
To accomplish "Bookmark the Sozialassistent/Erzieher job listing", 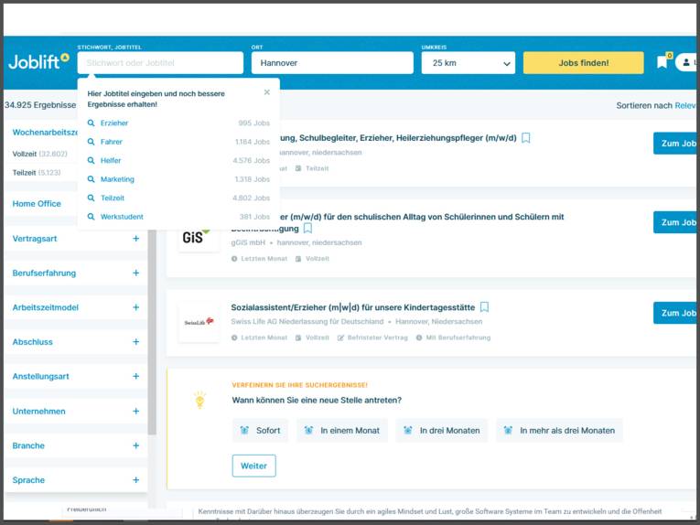I will 484,307.
